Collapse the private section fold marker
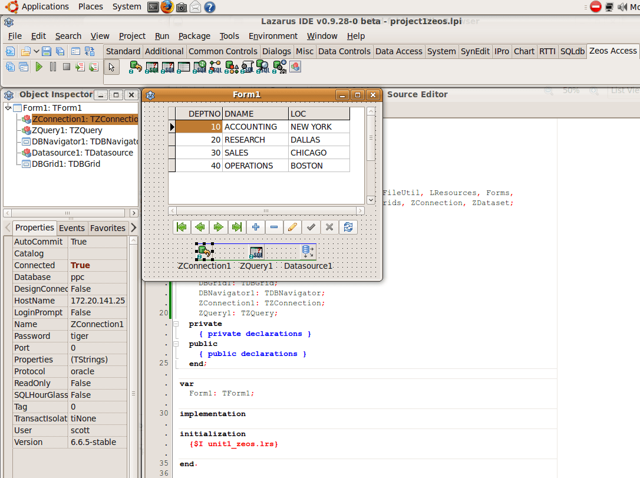The image size is (640, 478). pyautogui.click(x=176, y=324)
